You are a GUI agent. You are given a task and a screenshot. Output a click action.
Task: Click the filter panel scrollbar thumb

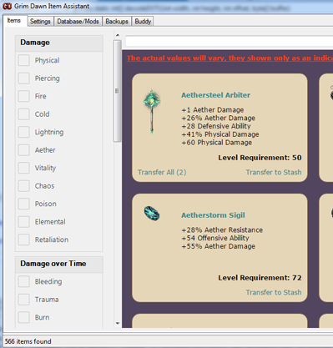pyautogui.click(x=118, y=91)
